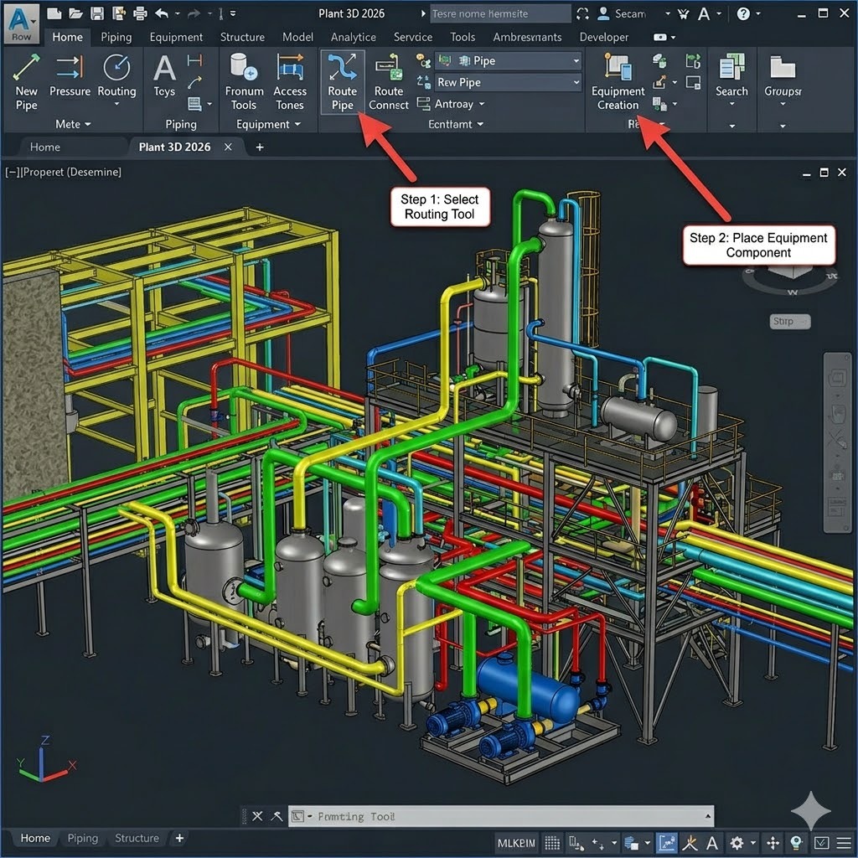Add a new drawing tab with plus
The width and height of the screenshot is (858, 858).
pyautogui.click(x=260, y=147)
